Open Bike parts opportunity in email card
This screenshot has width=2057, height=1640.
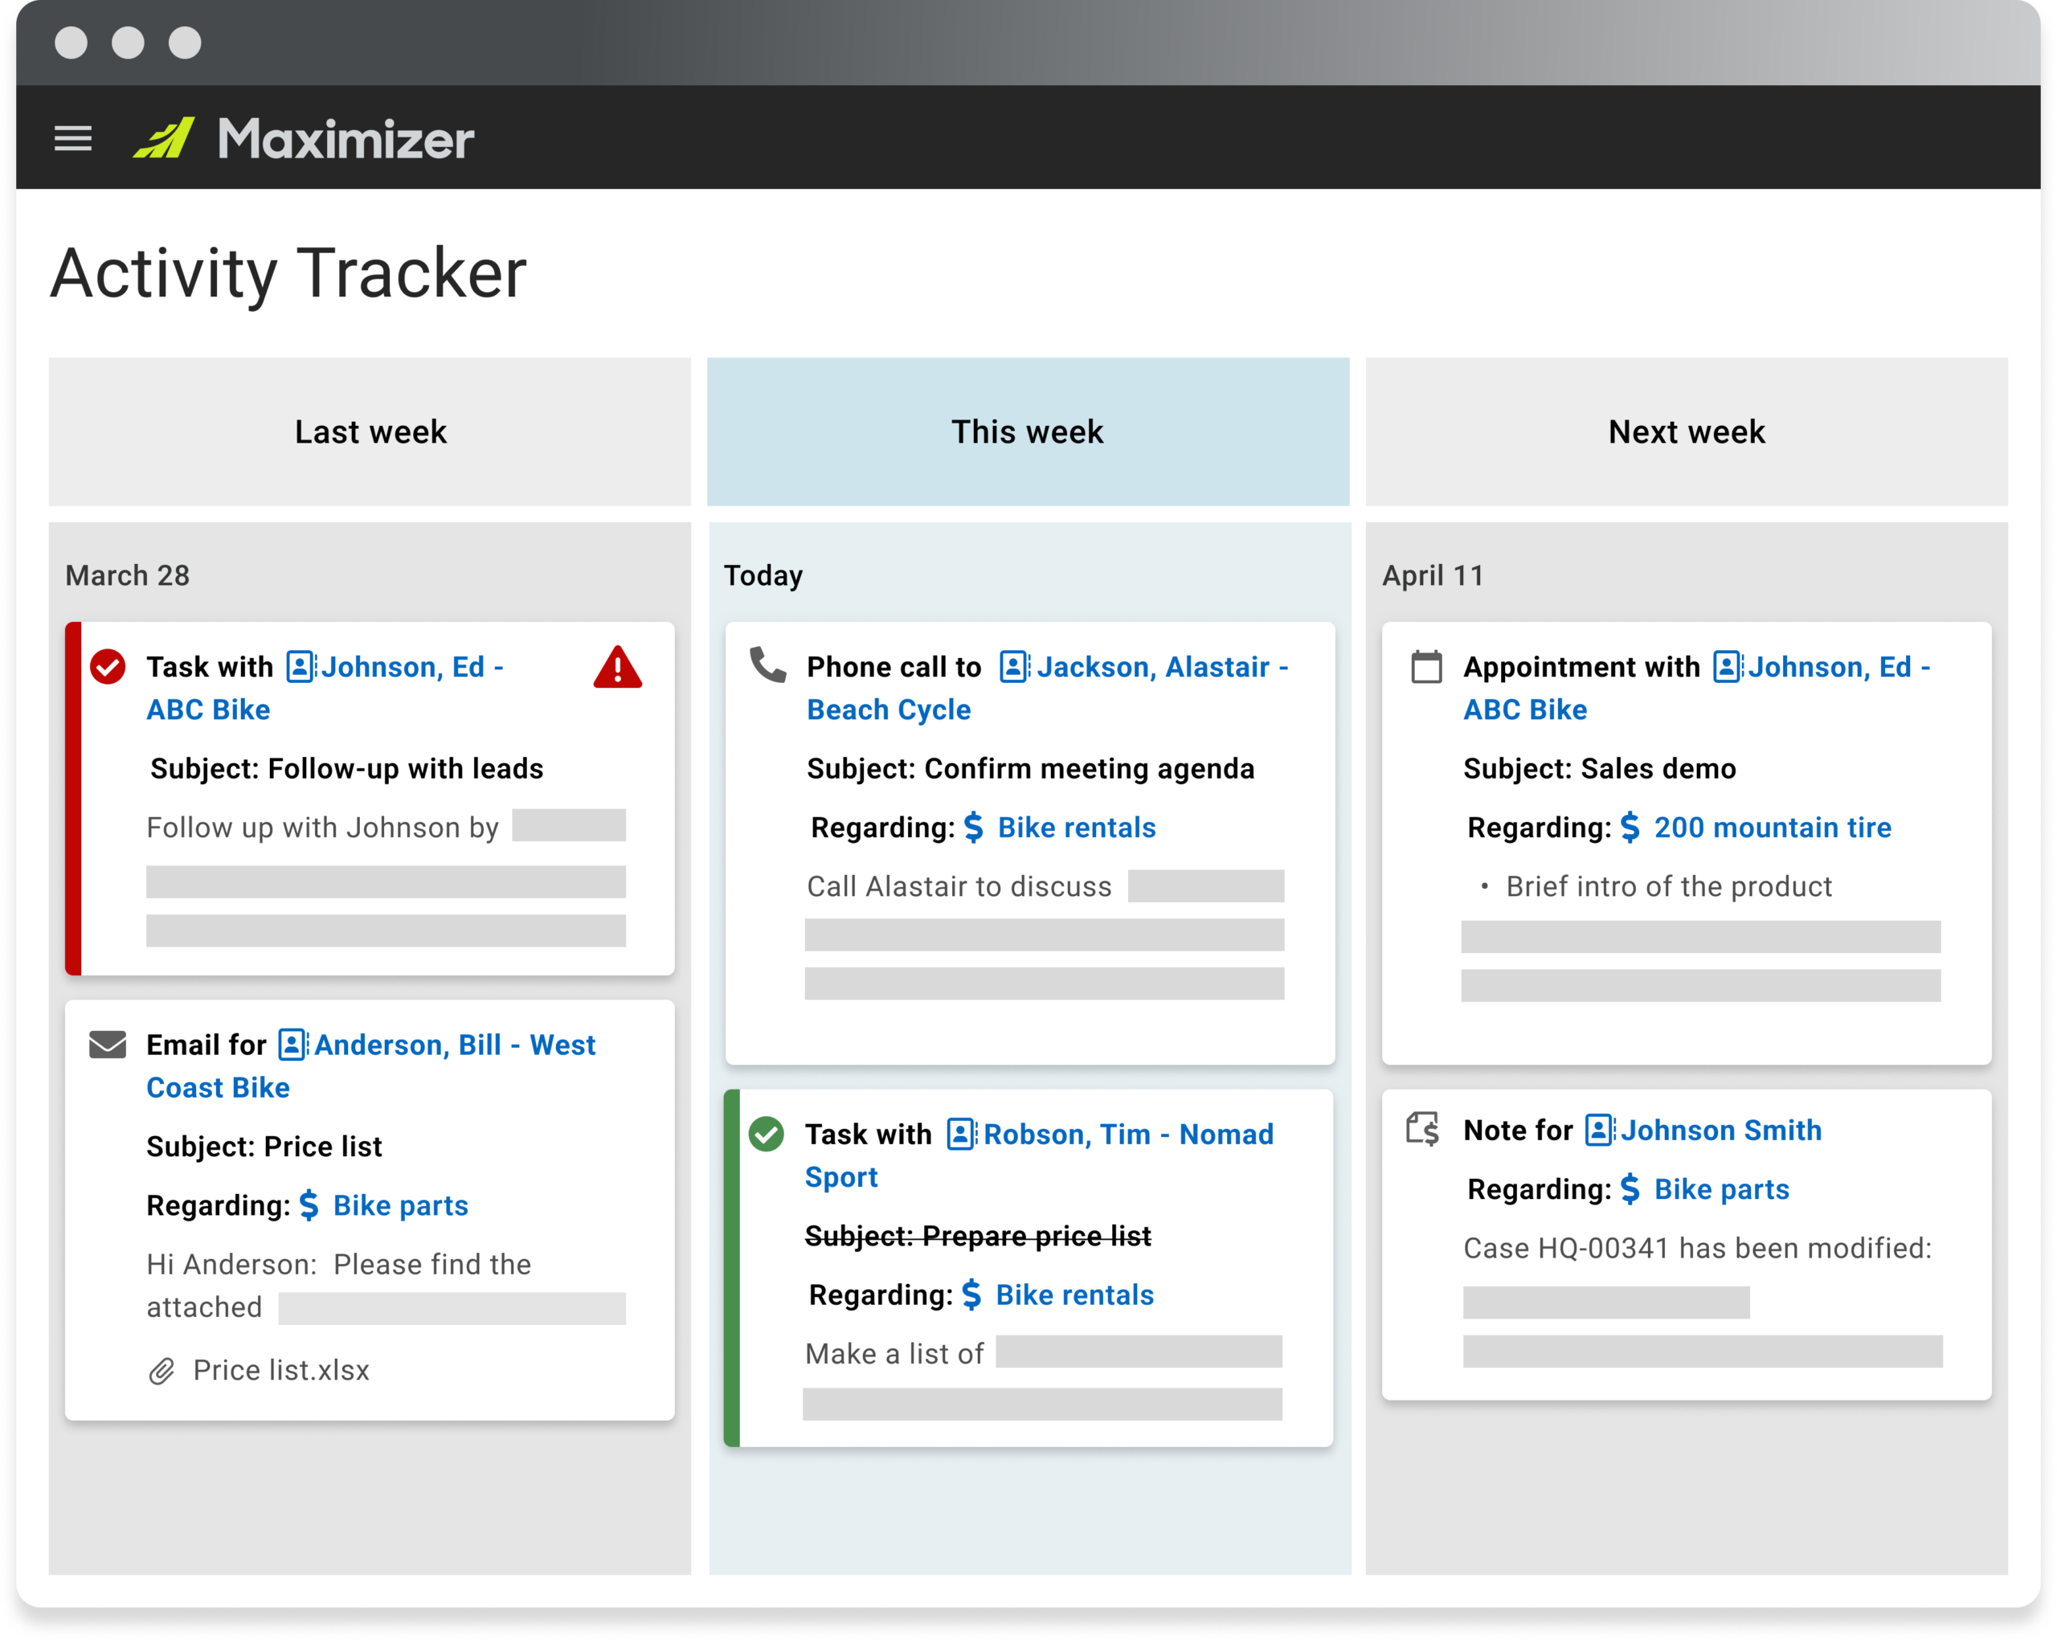[400, 1205]
